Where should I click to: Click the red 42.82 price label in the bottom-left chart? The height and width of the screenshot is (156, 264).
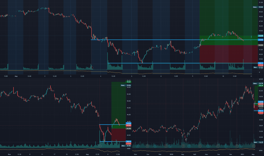tap(129, 125)
